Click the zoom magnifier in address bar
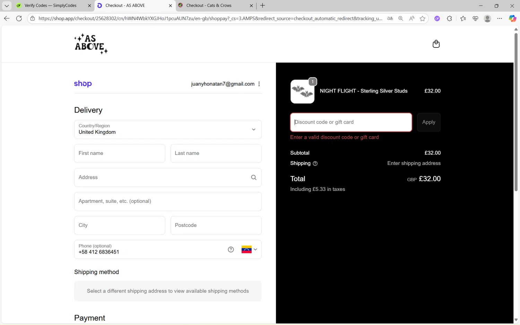The image size is (520, 325). [401, 18]
